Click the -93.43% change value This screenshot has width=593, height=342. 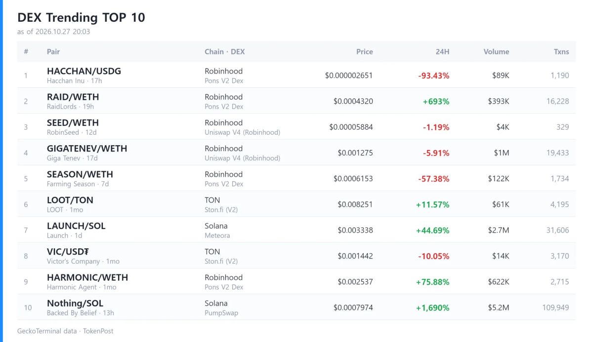(434, 76)
